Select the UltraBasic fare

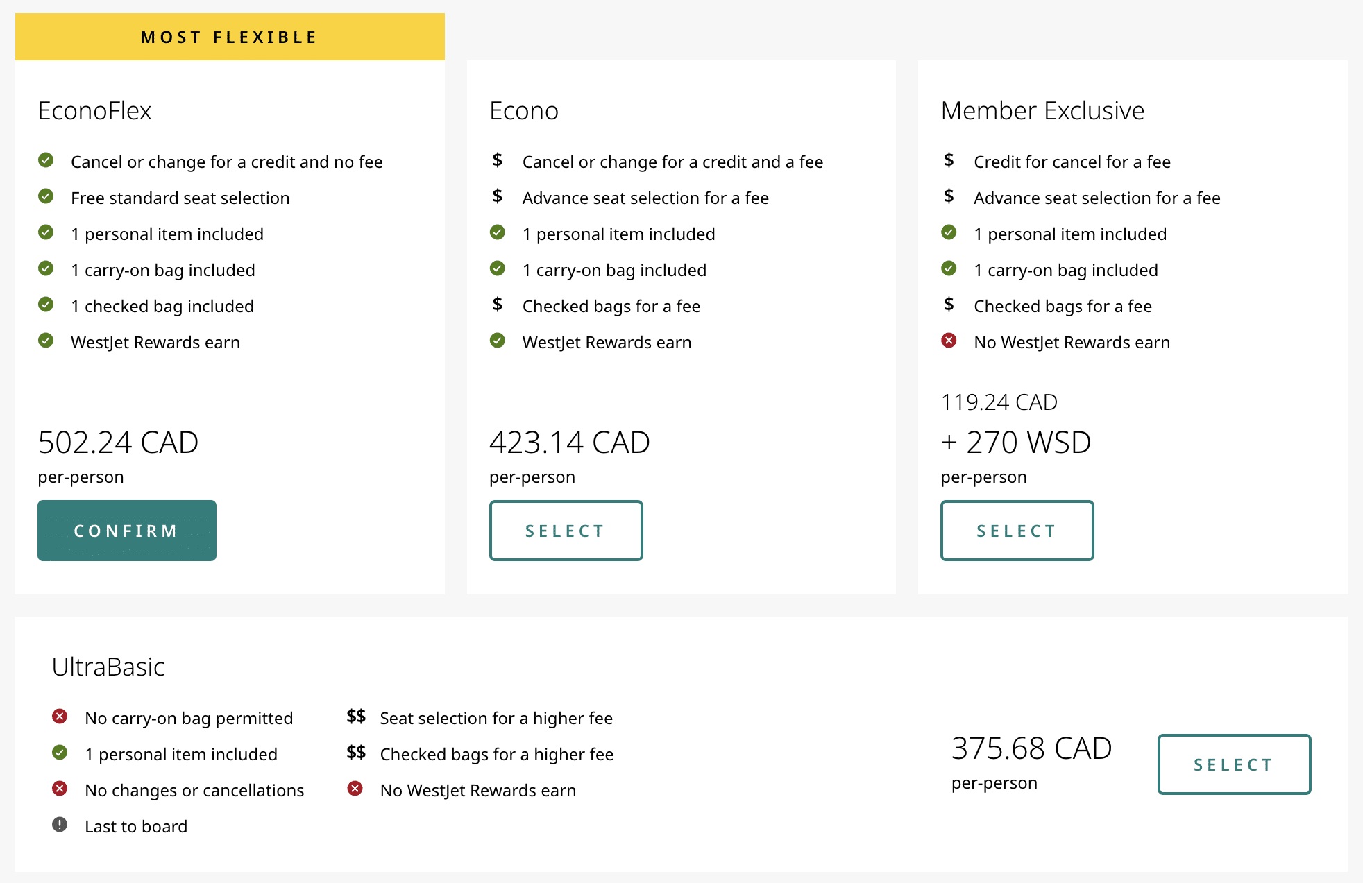(1234, 764)
